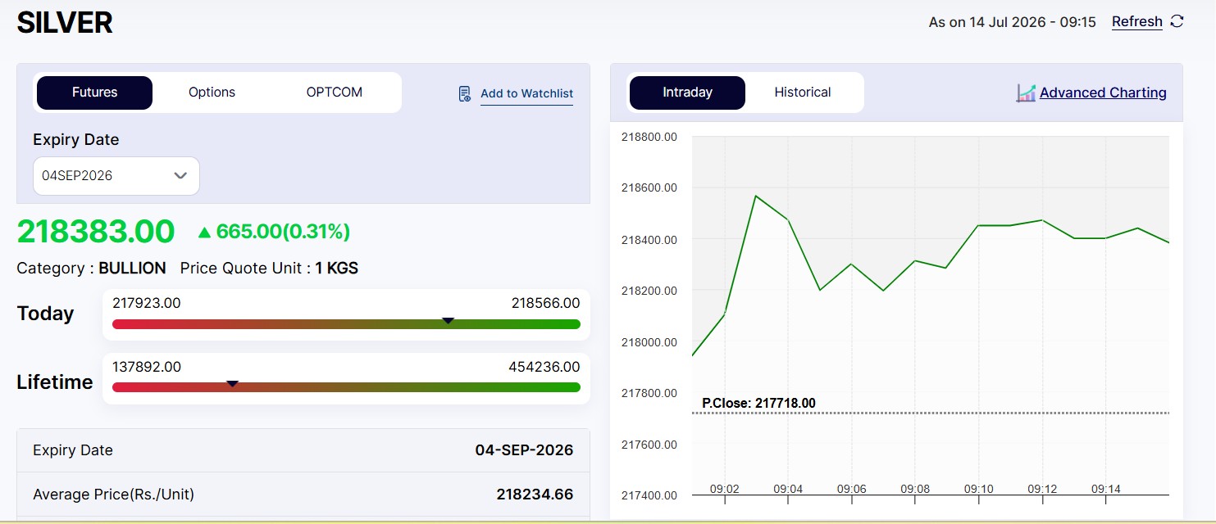The height and width of the screenshot is (524, 1216).
Task: Open the 04SEP2026 expiry date dropdown
Action: 116,176
